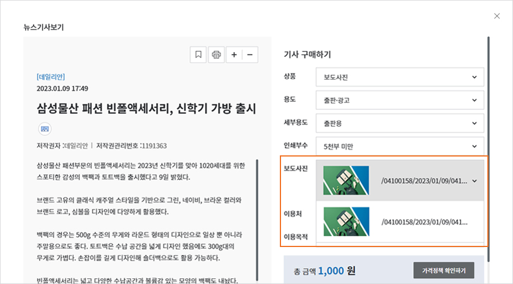Open the 인쇄부수 dropdown showing 5천부 미만
The height and width of the screenshot is (284, 513).
pos(400,146)
